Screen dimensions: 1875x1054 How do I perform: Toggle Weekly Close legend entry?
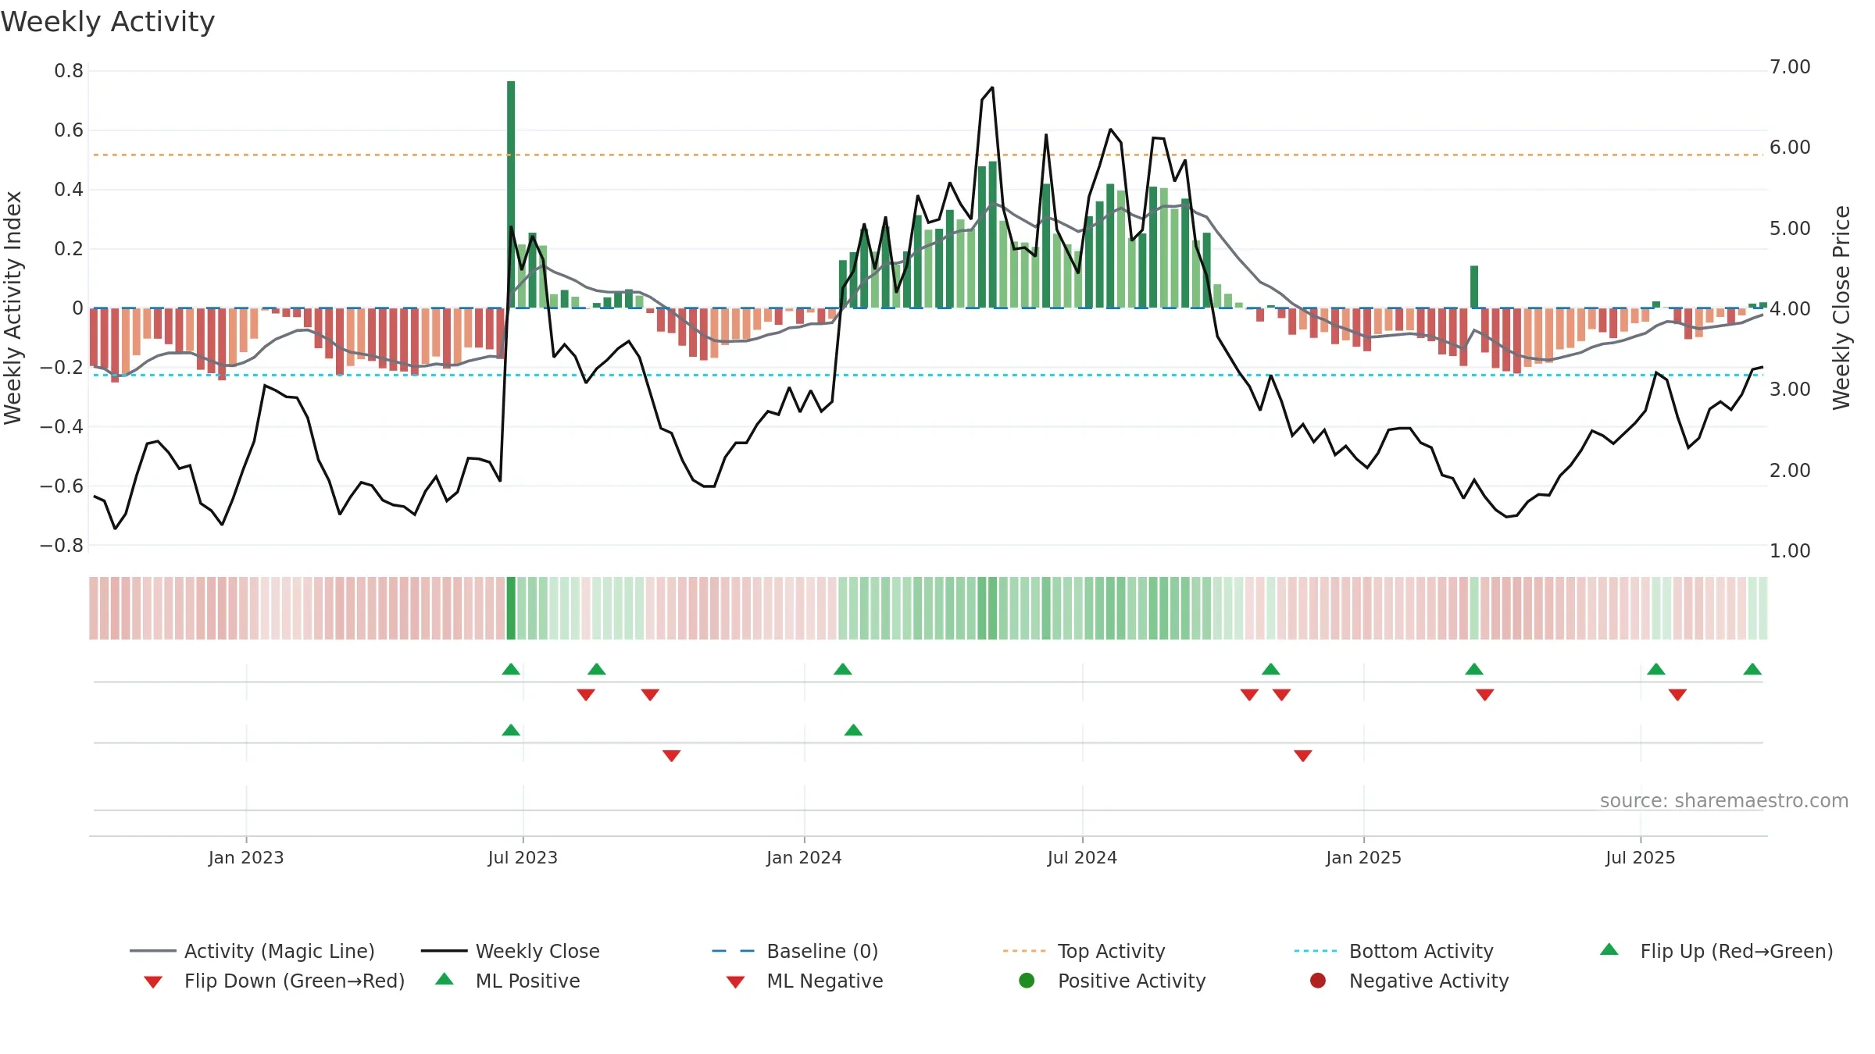[x=510, y=951]
